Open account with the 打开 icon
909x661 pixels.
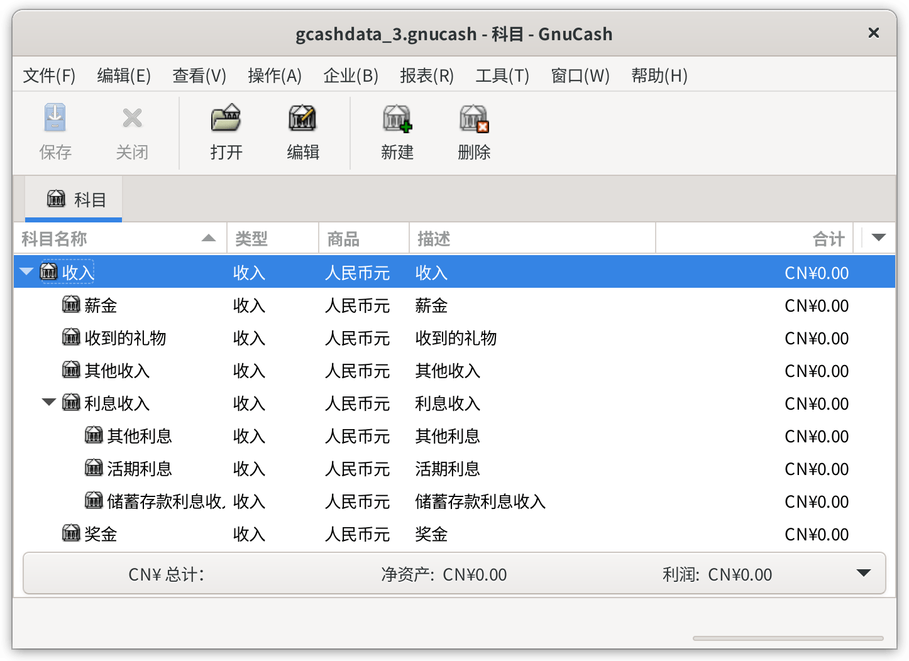[226, 118]
